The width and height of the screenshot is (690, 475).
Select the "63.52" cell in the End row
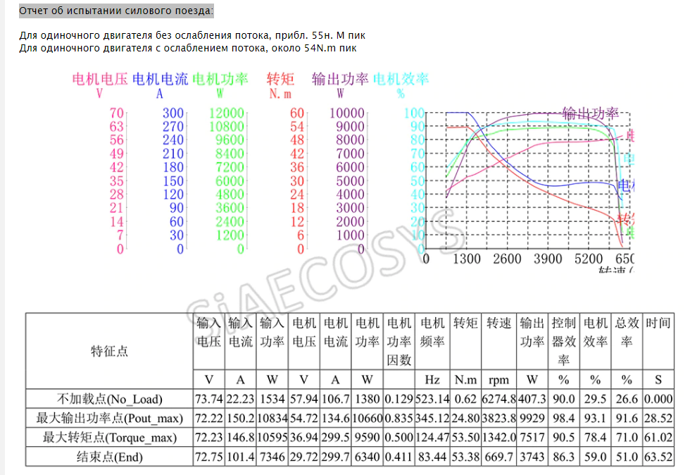[x=658, y=457]
